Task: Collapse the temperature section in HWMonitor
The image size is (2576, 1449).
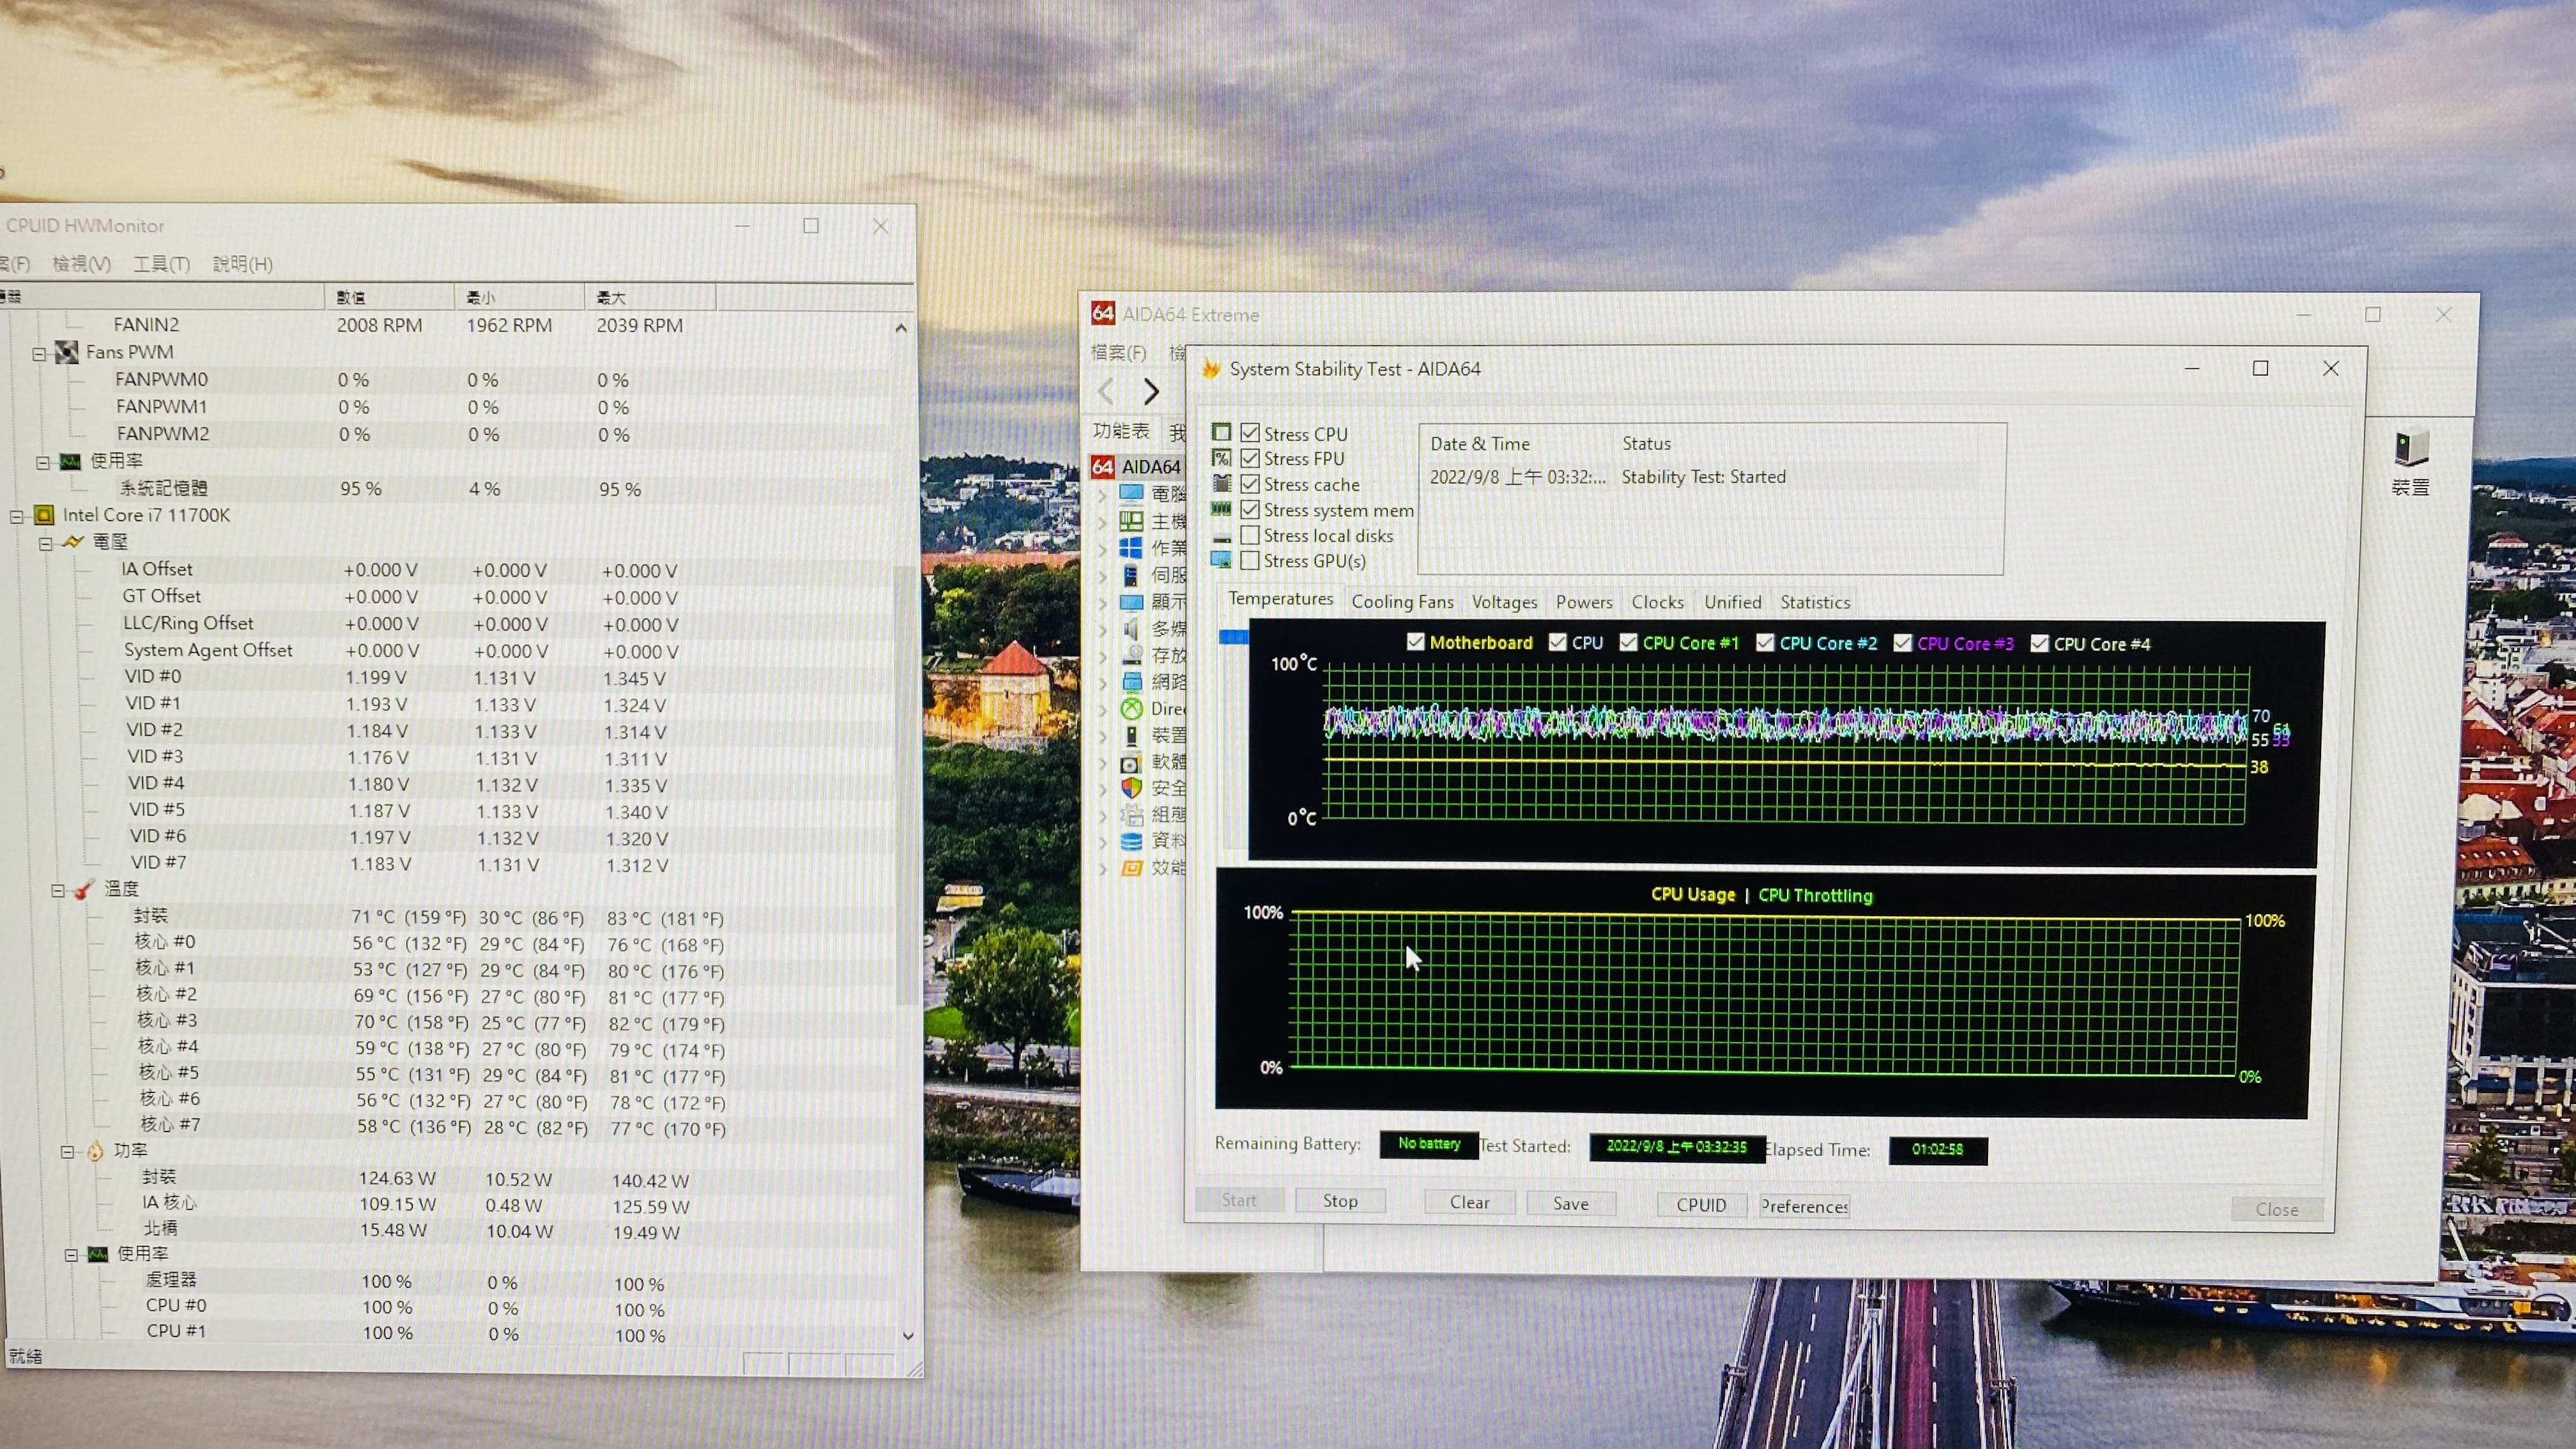Action: [x=58, y=890]
